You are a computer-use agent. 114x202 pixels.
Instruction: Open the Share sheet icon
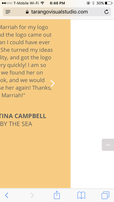point(57,195)
